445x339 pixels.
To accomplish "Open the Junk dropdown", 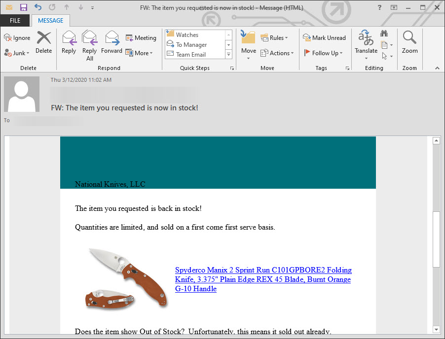I will 17,53.
